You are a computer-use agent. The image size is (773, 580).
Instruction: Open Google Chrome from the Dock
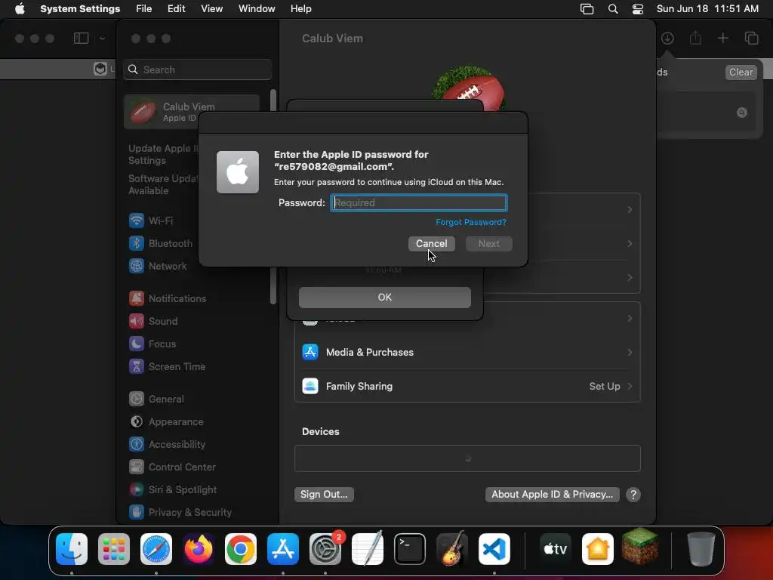[241, 548]
